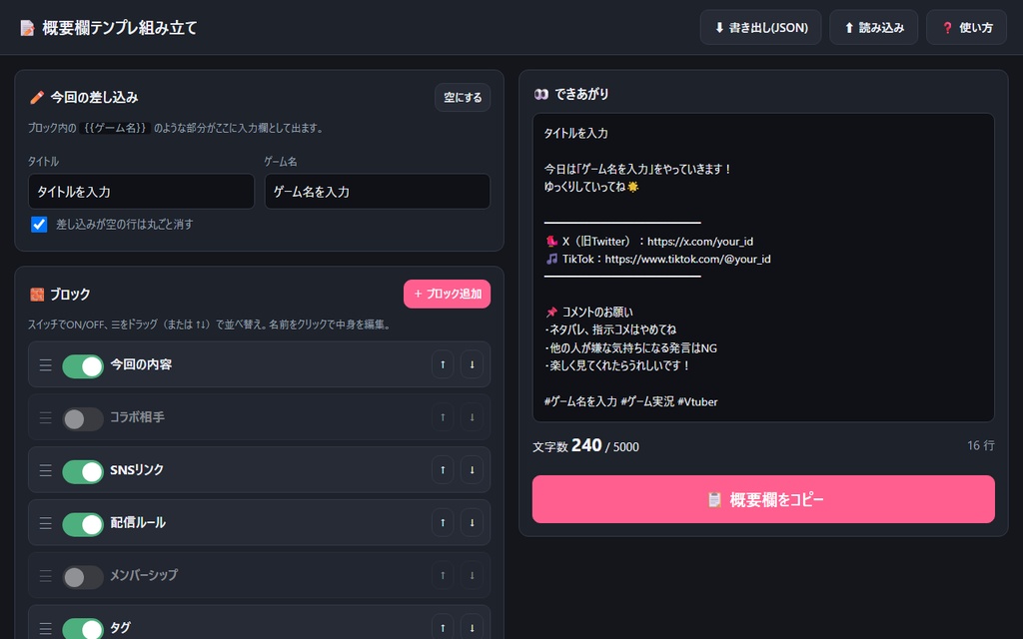
Task: Click the eyes icon beside できあがり
Action: 540,94
